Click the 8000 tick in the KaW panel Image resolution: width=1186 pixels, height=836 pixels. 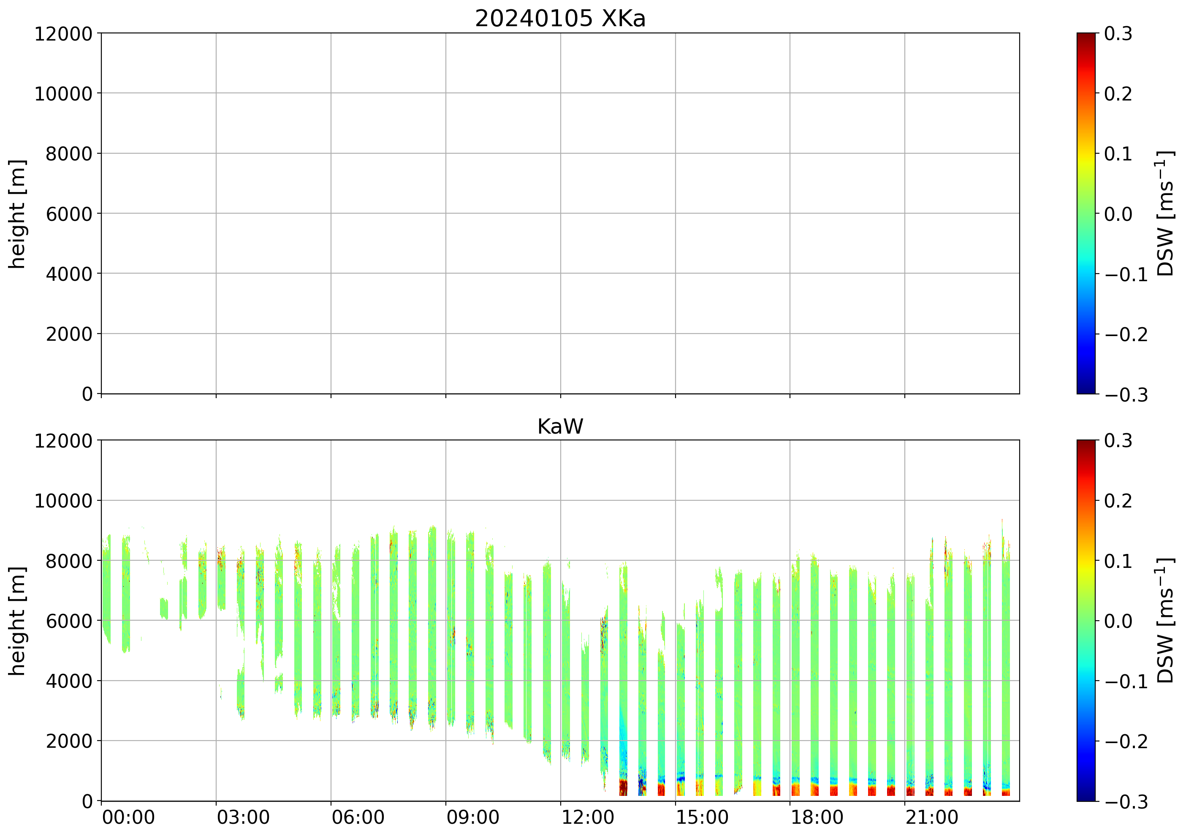[x=69, y=561]
